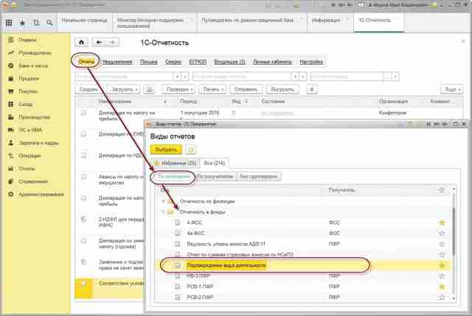Toggle favorite star for Ведомость уплаты взносов АДВ-11
Image resolution: width=472 pixels, height=316 pixels.
coord(442,244)
